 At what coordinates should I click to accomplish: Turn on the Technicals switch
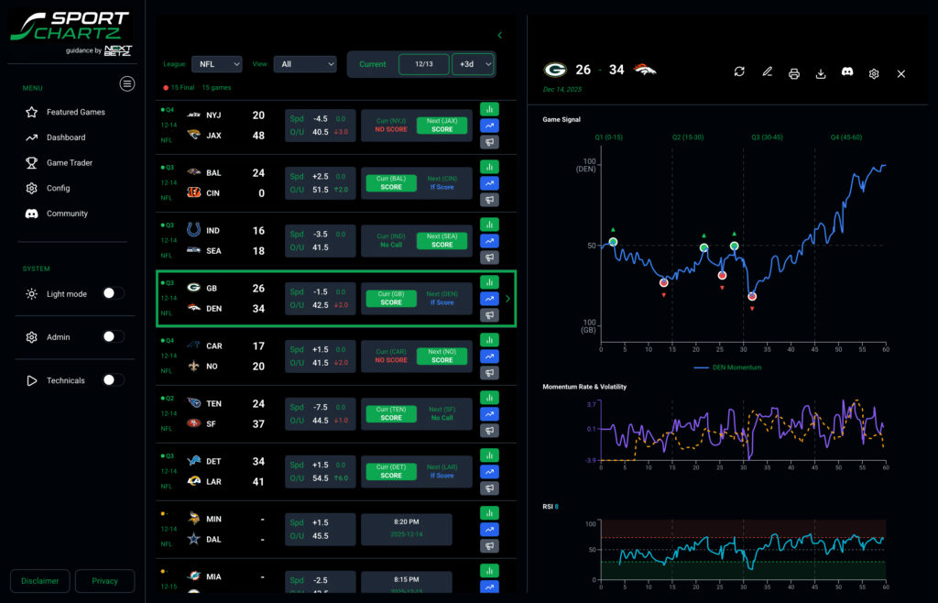(113, 380)
